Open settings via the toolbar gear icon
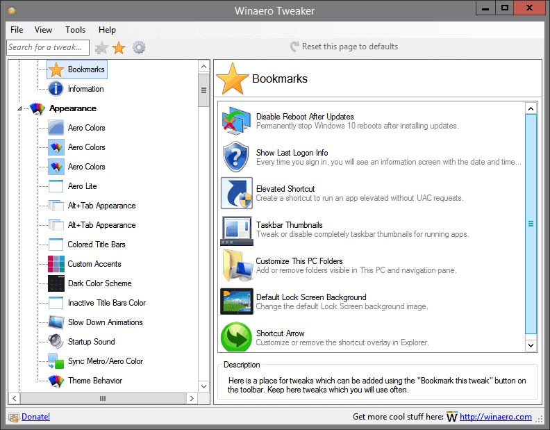 click(x=139, y=47)
